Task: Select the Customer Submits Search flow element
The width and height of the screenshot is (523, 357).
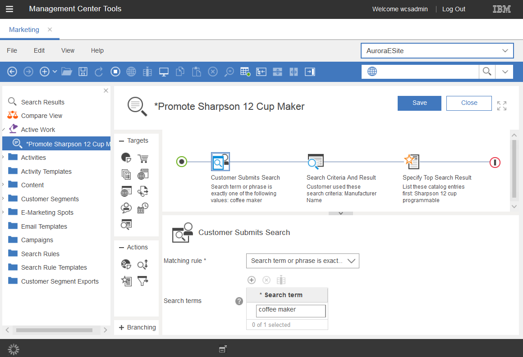Action: pyautogui.click(x=220, y=162)
